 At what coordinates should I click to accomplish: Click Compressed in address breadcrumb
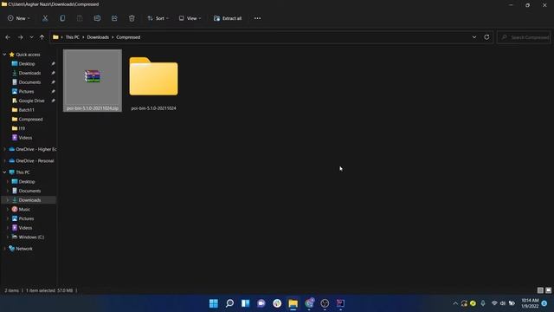click(x=128, y=37)
